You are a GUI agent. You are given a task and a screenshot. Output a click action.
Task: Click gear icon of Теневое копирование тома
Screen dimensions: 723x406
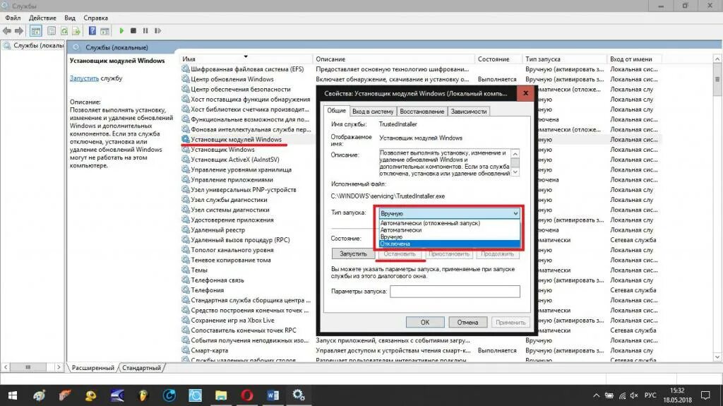point(186,260)
